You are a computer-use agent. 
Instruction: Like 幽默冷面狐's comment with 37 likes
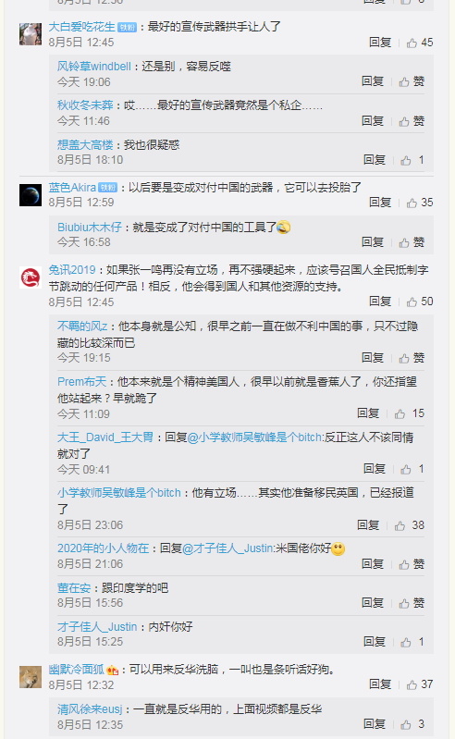click(412, 684)
